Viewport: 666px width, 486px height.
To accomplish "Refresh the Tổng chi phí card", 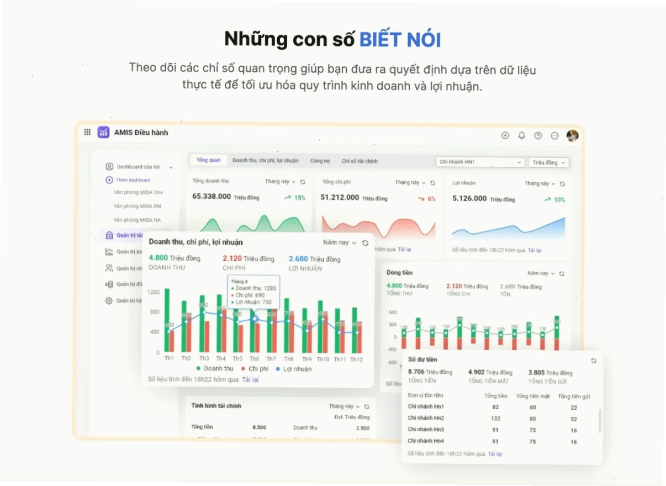I will [x=432, y=182].
